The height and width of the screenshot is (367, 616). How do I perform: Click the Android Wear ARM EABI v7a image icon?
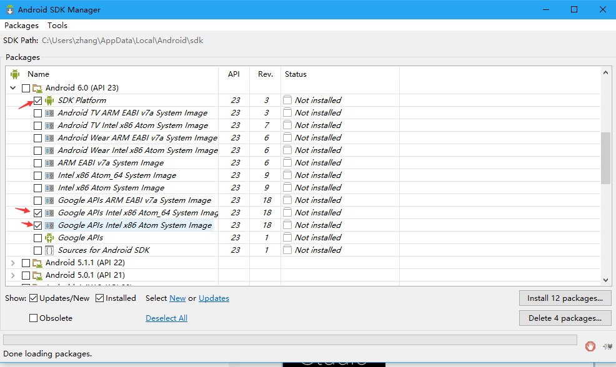tap(49, 138)
